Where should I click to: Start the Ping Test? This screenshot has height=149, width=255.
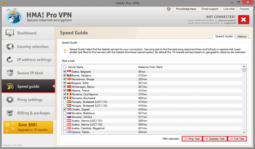point(192,139)
